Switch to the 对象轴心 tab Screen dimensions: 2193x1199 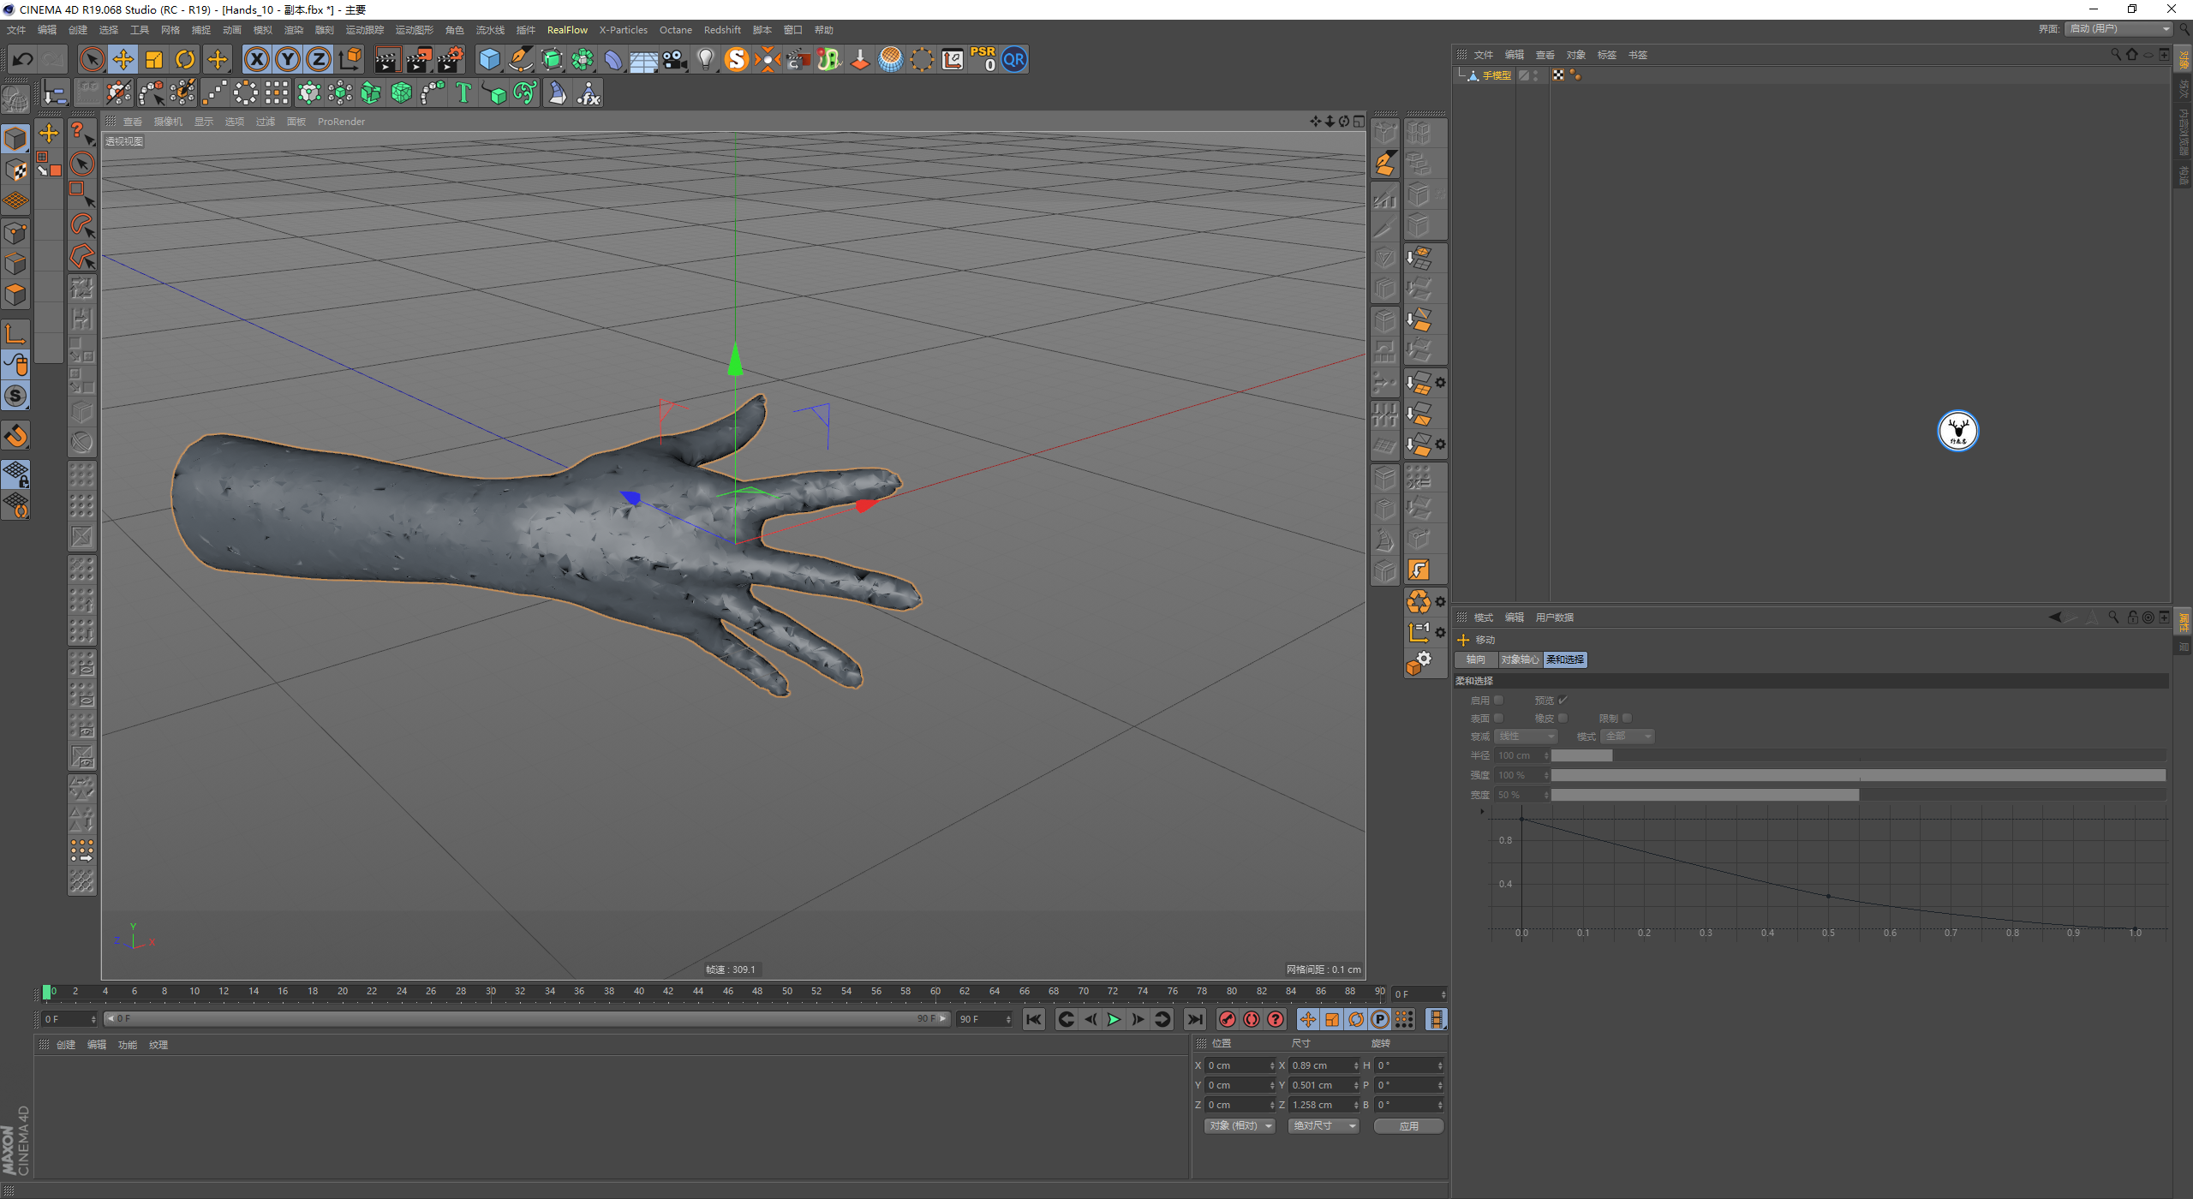point(1520,659)
